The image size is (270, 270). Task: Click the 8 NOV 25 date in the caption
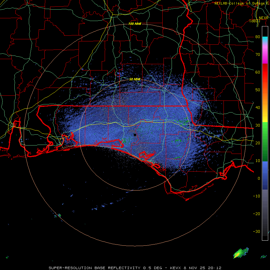pos(194,268)
